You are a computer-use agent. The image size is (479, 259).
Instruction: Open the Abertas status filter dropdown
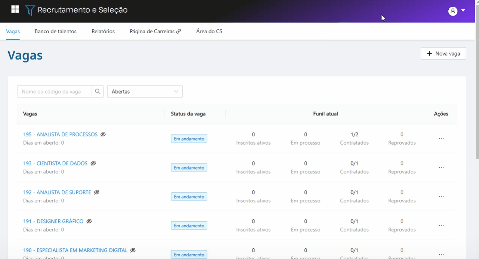145,92
